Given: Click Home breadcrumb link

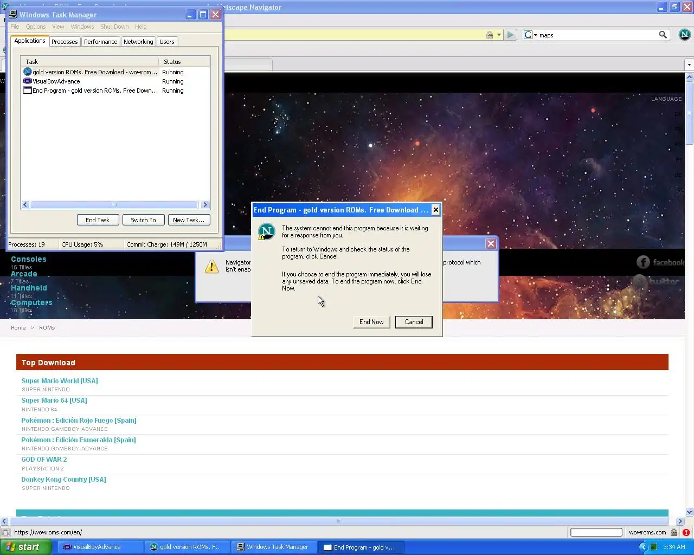Looking at the screenshot, I should click(x=18, y=328).
